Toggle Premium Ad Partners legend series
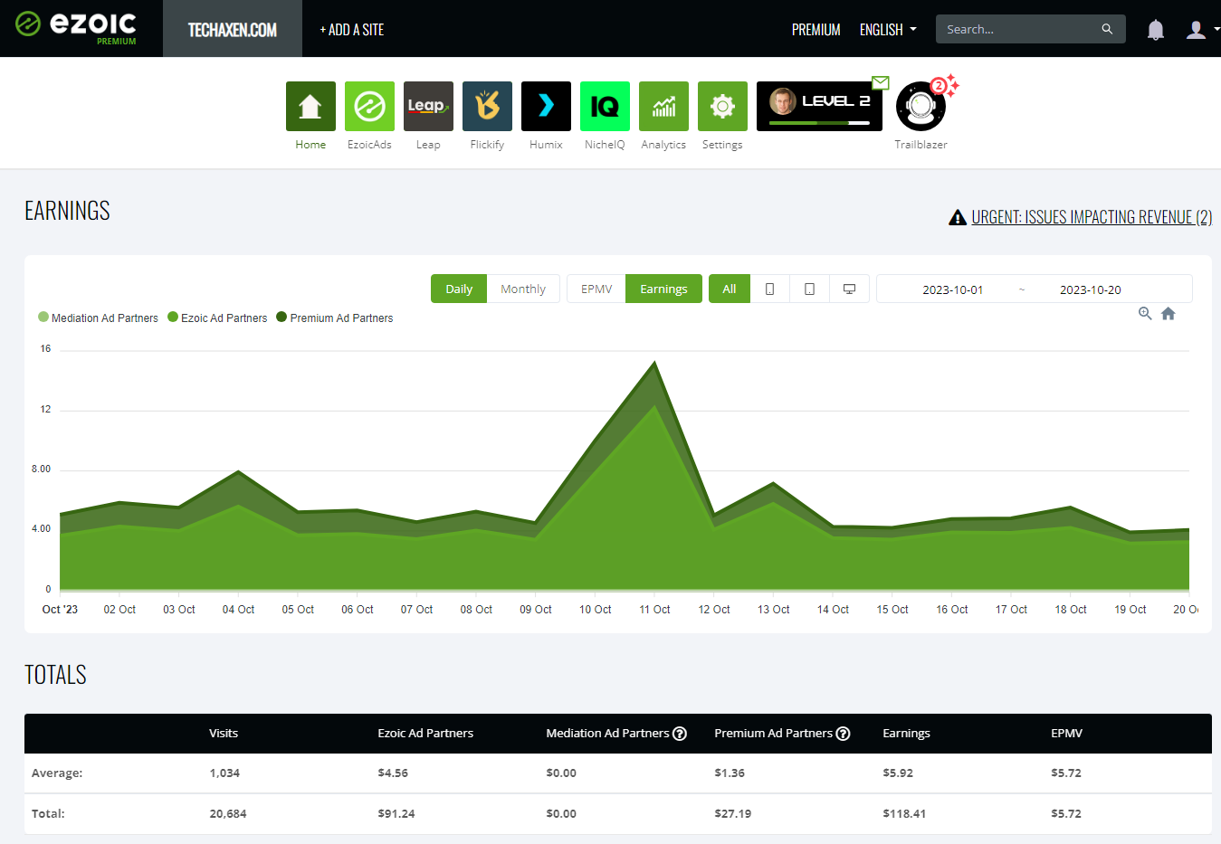The image size is (1221, 844). (x=335, y=318)
